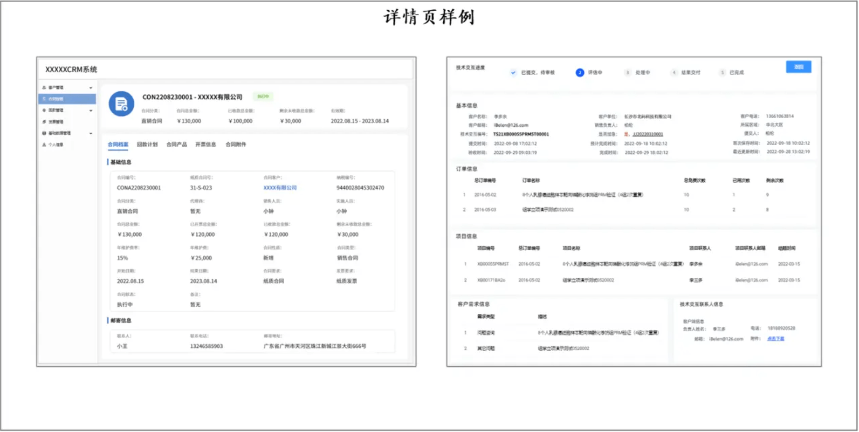Switch to the 开票信息 tab
859x432 pixels.
(205, 145)
